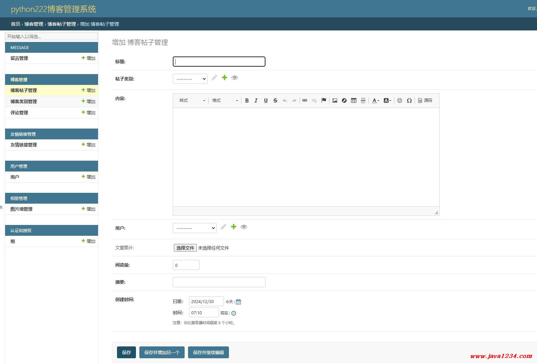Open 评论管理 in the sidebar
Image resolution: width=537 pixels, height=364 pixels.
pyautogui.click(x=19, y=113)
